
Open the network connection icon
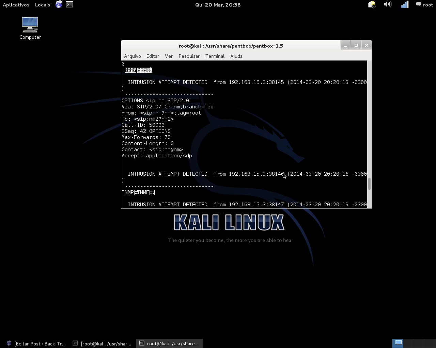pyautogui.click(x=405, y=4)
